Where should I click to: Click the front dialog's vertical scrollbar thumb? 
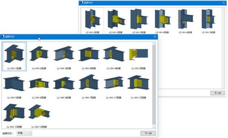click(x=154, y=85)
